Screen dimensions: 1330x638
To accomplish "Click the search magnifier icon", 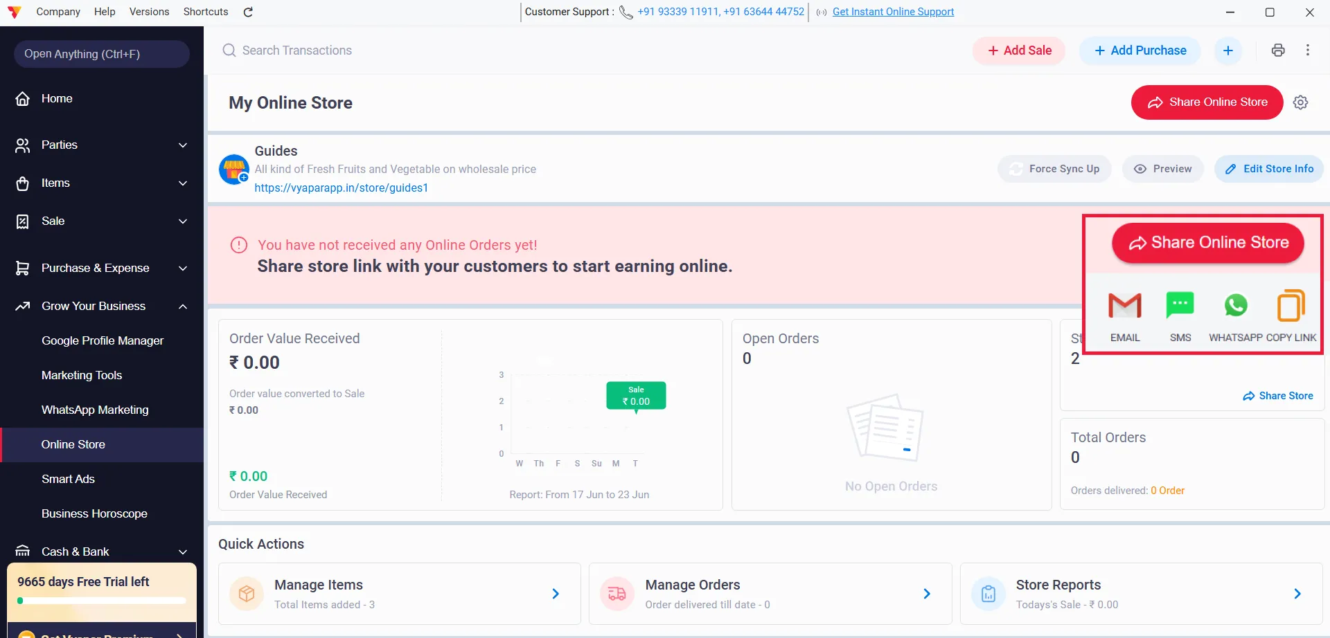I will coord(229,51).
